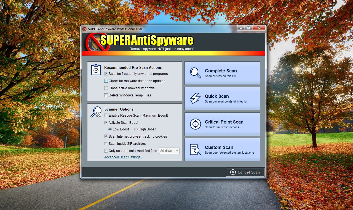Click the 'Remove spyware, NOT just the easy ones!' tagline
The height and width of the screenshot is (210, 353).
162,49
